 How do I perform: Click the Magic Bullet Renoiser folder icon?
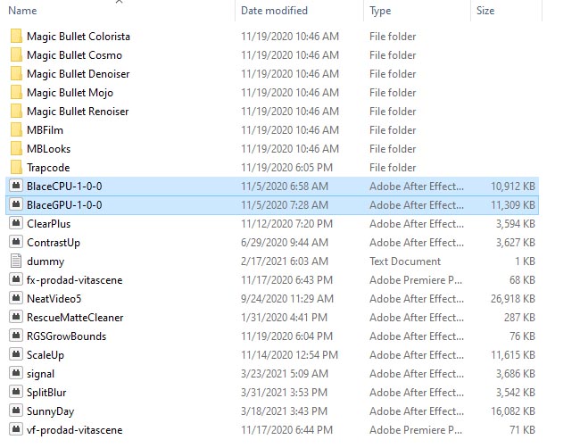(16, 111)
